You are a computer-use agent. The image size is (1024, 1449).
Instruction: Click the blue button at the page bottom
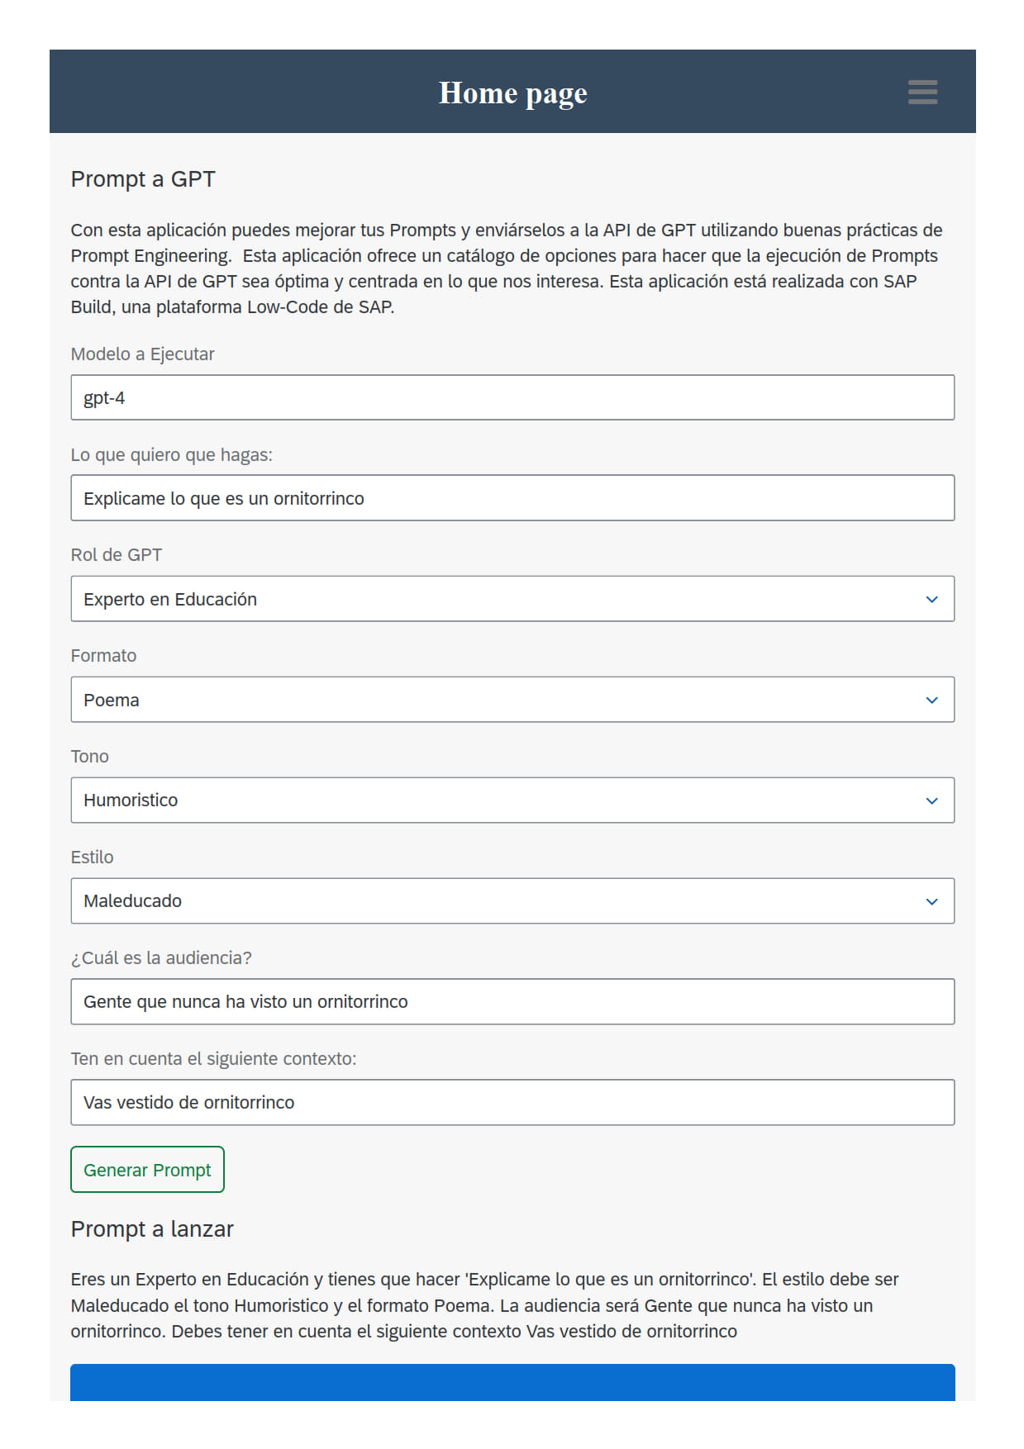coord(512,1384)
